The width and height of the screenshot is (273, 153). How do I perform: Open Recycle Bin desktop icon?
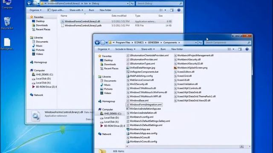pos(7,23)
